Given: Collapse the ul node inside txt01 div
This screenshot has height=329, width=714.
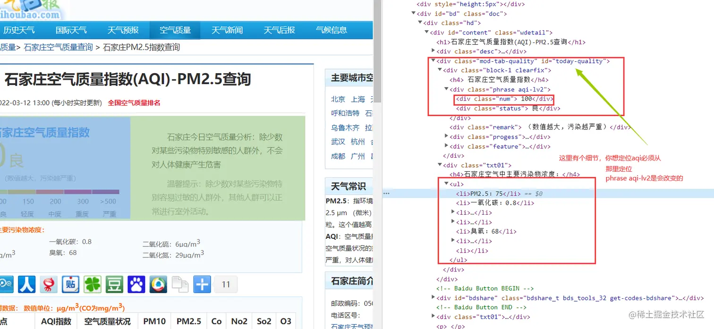Looking at the screenshot, I should [447, 184].
